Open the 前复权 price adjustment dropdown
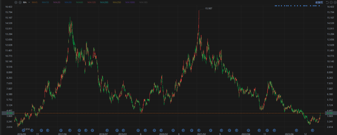Viewport: 337px width, 135px height. coord(319,2)
